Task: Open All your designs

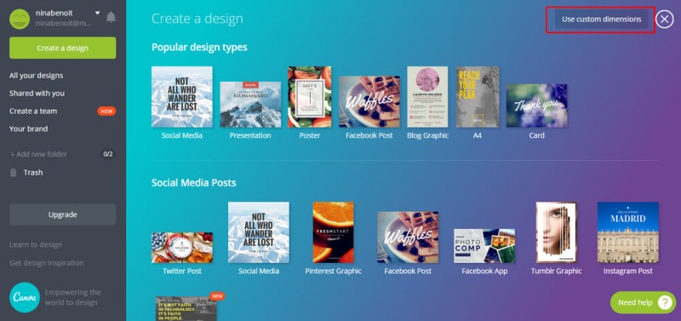Action: coord(36,76)
